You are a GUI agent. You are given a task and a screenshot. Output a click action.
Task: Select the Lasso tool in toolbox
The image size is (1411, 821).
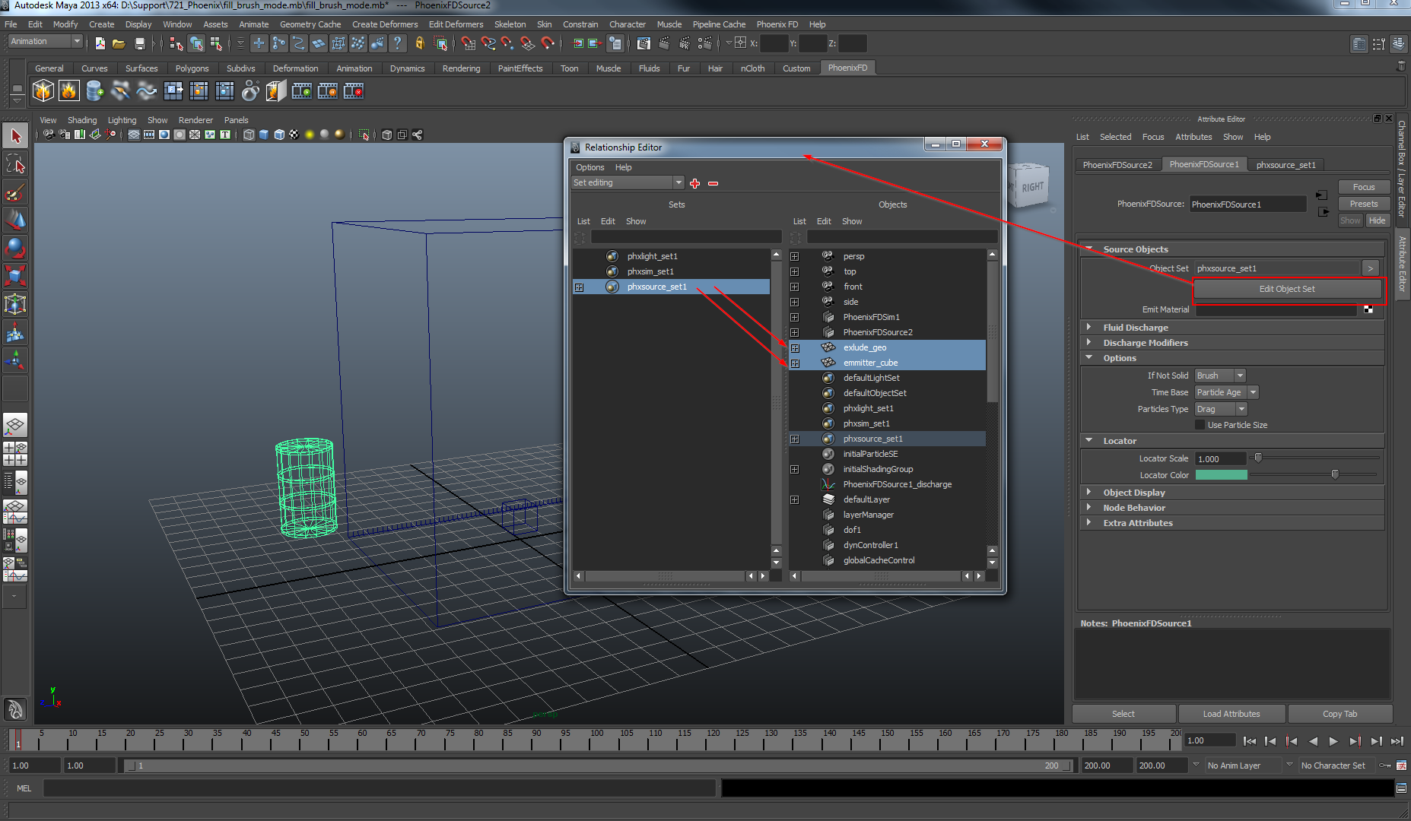coord(15,164)
